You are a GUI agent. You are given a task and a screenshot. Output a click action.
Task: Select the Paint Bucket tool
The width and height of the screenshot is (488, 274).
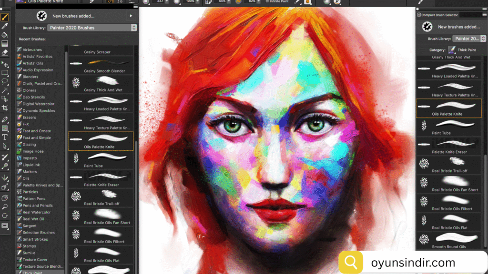(x=5, y=35)
